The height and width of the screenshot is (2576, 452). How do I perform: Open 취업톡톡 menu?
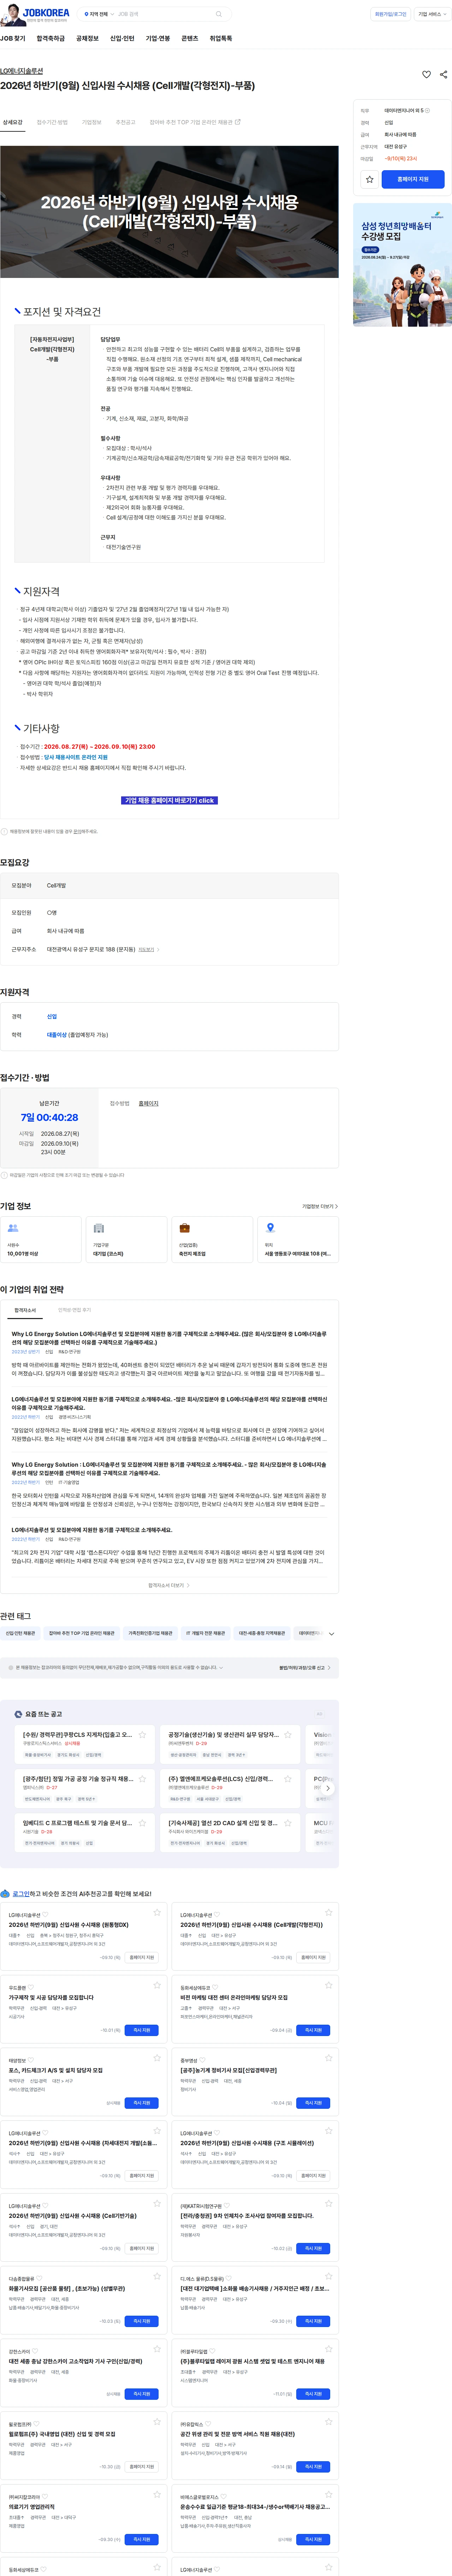click(221, 38)
